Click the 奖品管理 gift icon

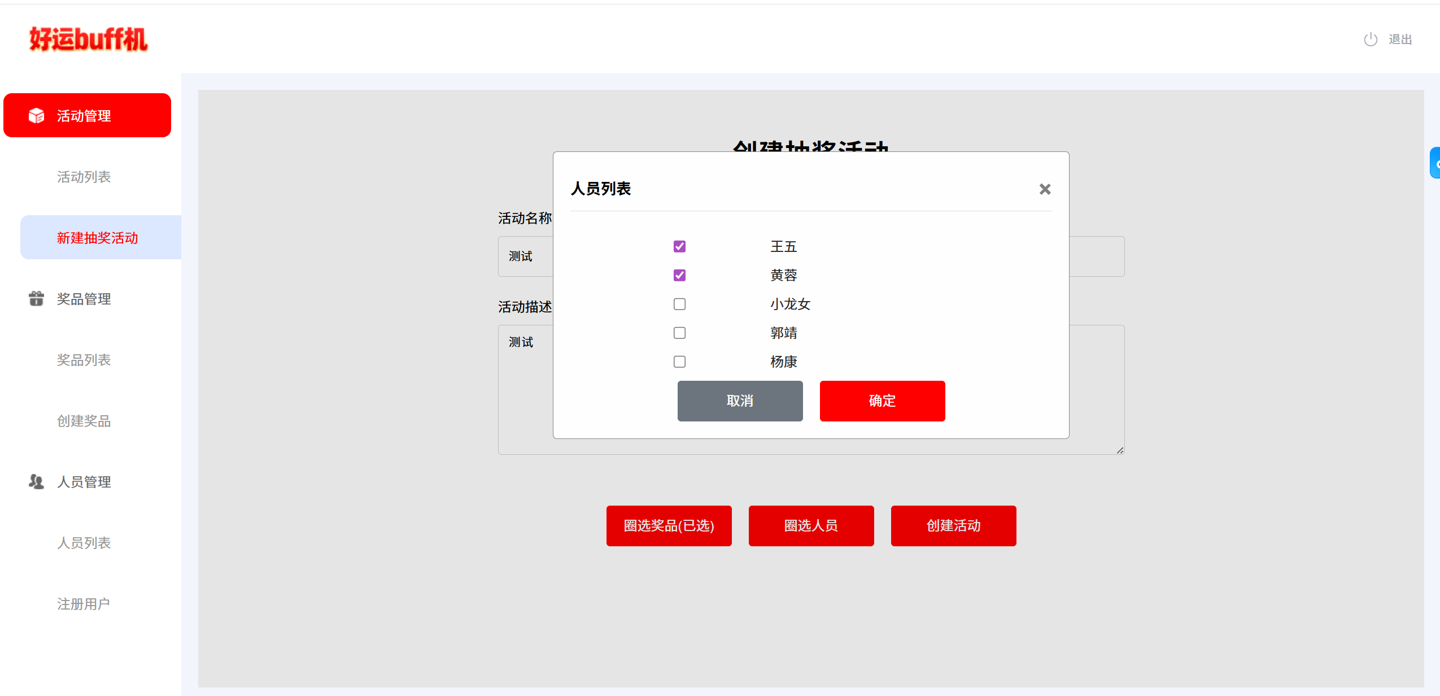click(x=36, y=298)
